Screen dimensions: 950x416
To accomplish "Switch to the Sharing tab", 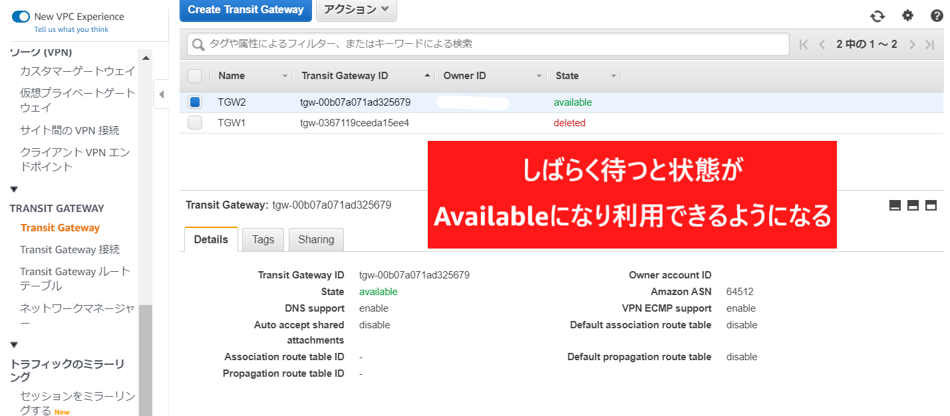I will coord(316,240).
